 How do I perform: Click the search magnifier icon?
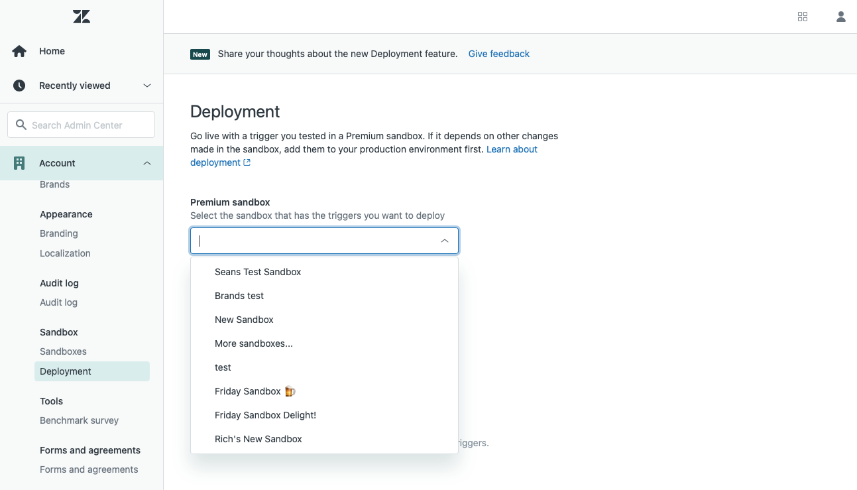point(21,125)
